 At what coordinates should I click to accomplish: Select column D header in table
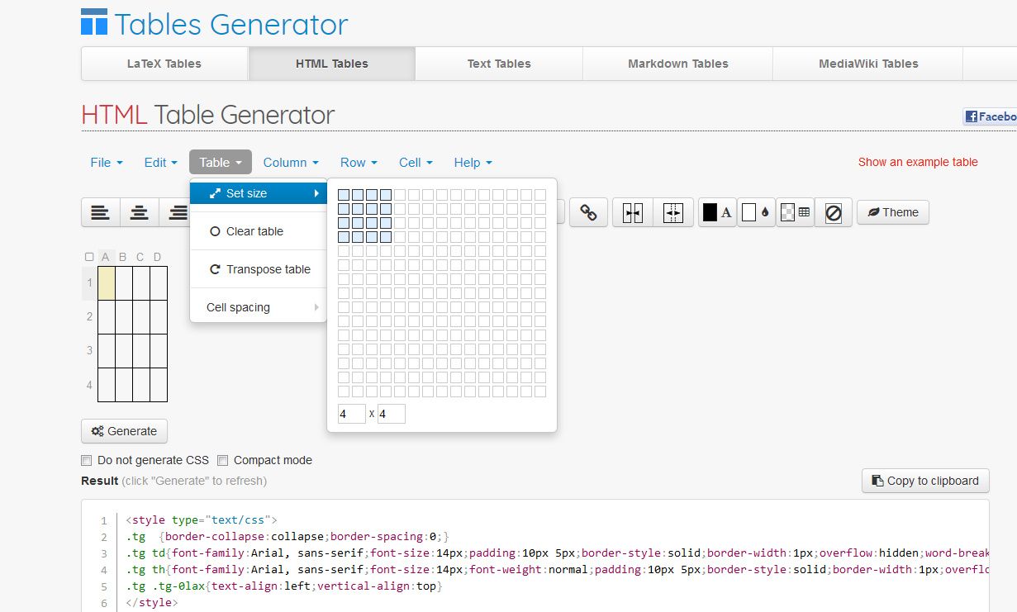click(158, 257)
